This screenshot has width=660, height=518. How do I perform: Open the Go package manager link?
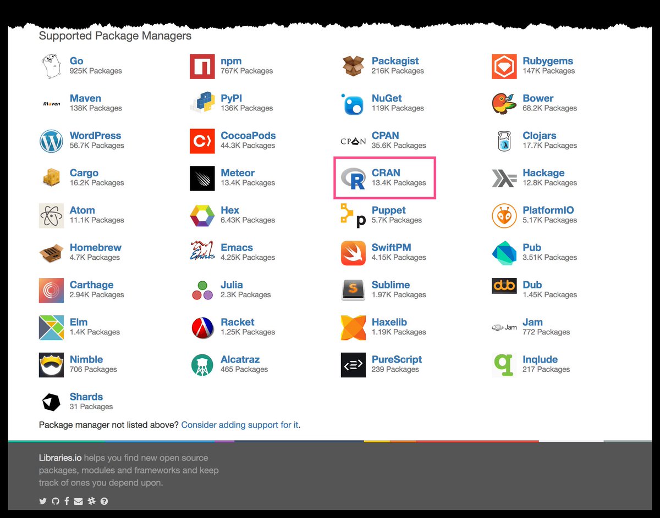tap(76, 61)
